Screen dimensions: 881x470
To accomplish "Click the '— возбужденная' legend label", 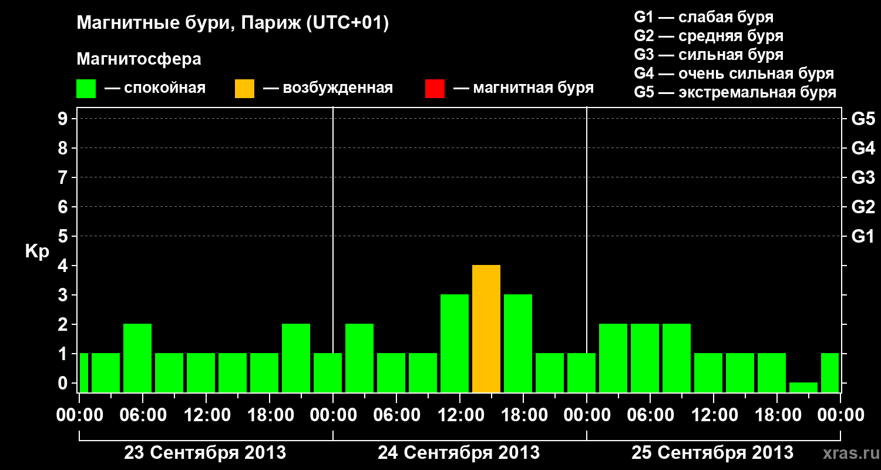I will tap(328, 89).
